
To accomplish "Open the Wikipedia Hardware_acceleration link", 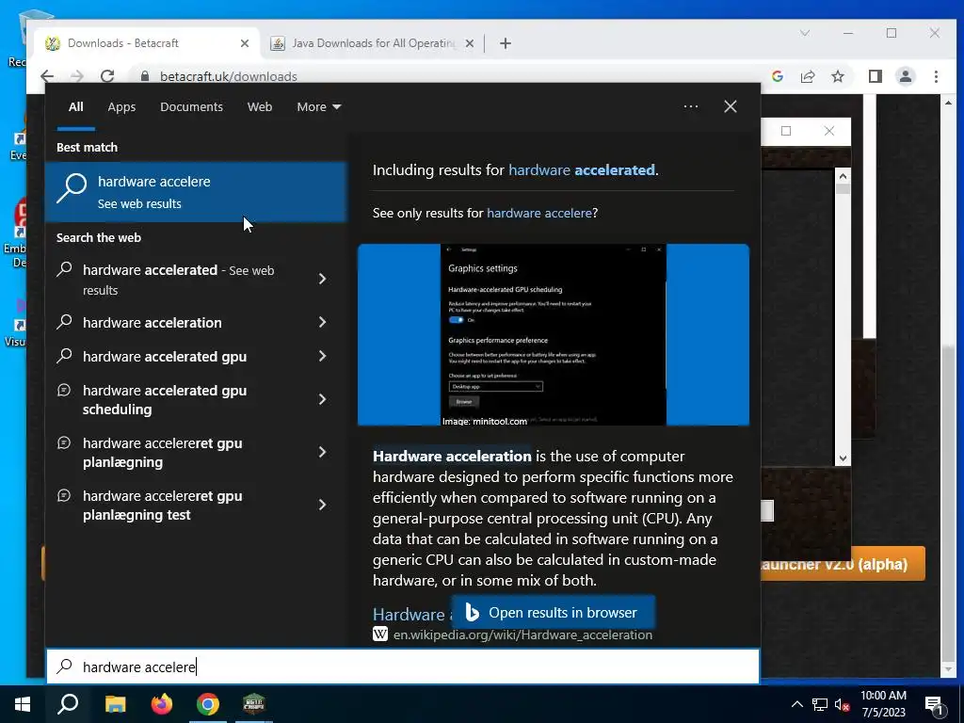I will 522,635.
